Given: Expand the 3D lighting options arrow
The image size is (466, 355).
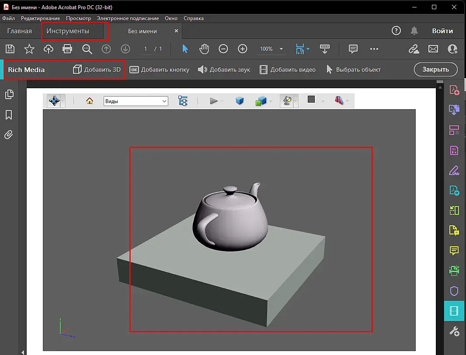Looking at the screenshot, I should (296, 101).
